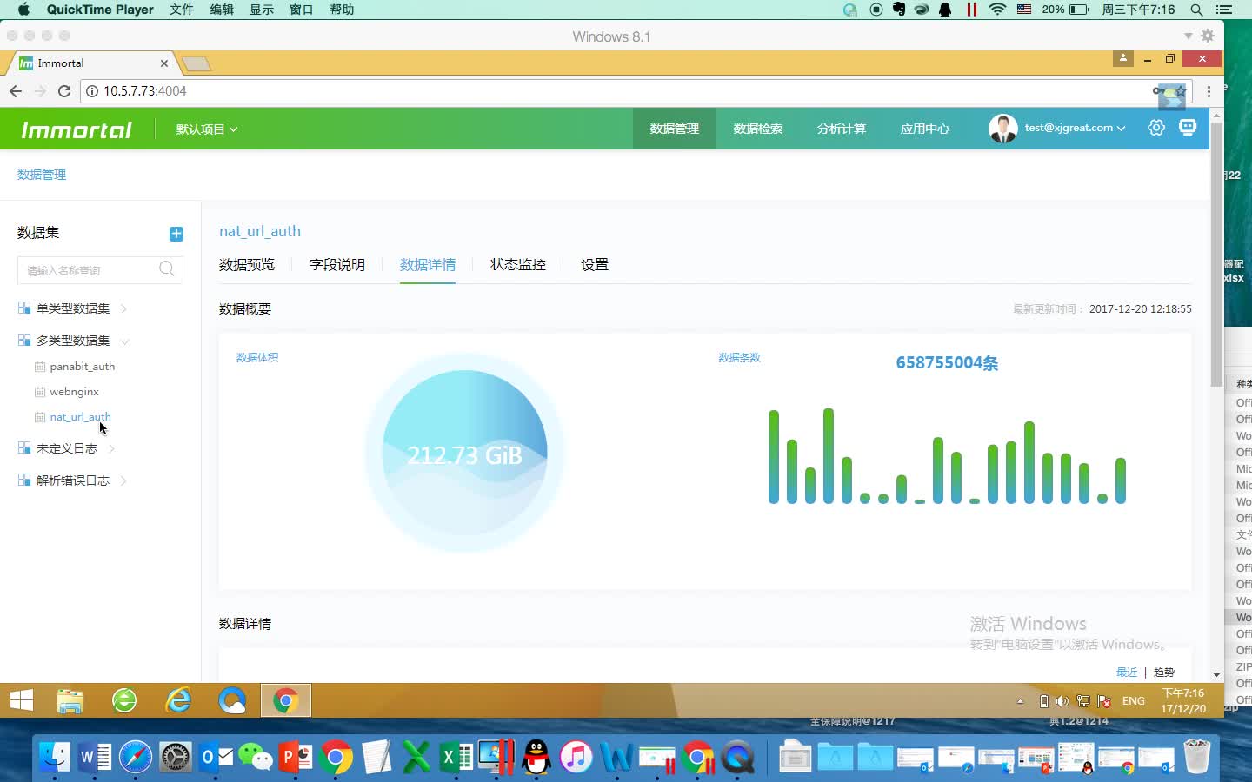Click Wi-Fi icon in macOS menu bar
Viewport: 1252px width, 782px height.
tap(997, 10)
